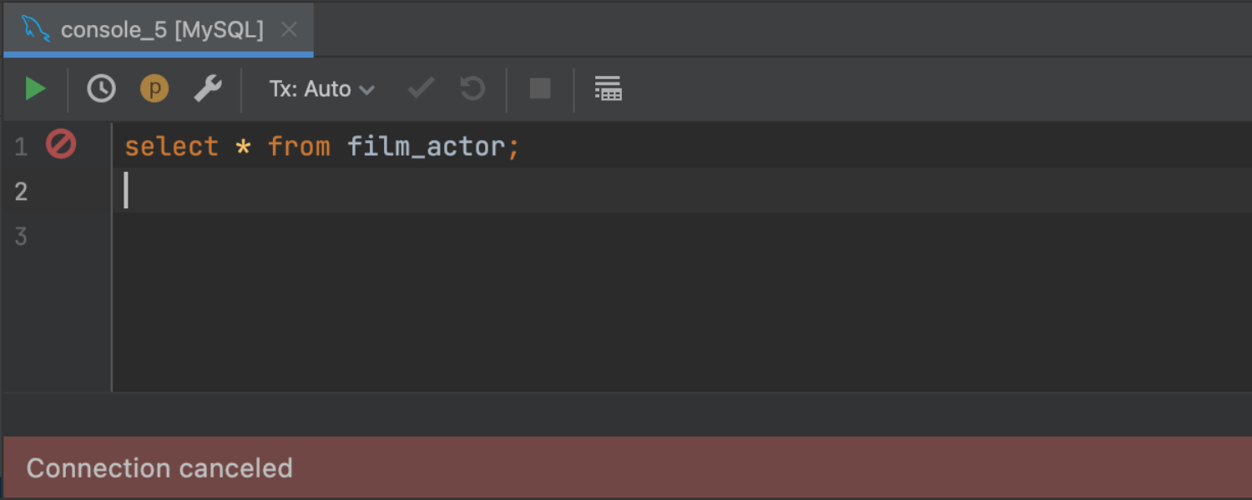The width and height of the screenshot is (1252, 500).
Task: Place the cursor on empty editor line 2
Action: point(501,192)
